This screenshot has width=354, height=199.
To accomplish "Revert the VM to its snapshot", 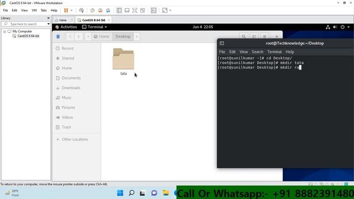I will tap(100, 11).
